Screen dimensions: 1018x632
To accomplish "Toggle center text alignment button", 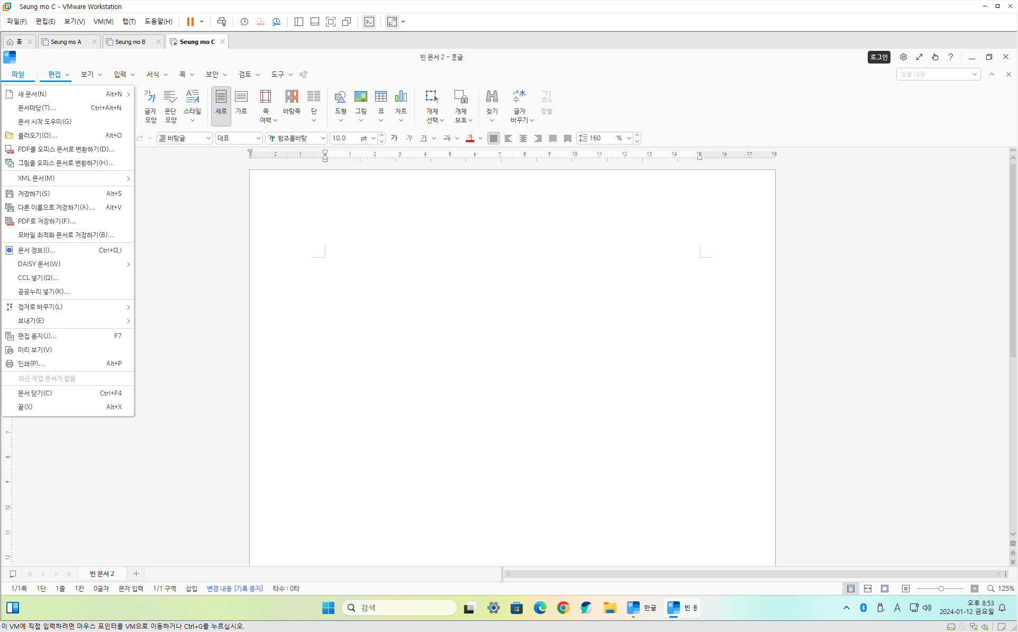I will pyautogui.click(x=523, y=138).
